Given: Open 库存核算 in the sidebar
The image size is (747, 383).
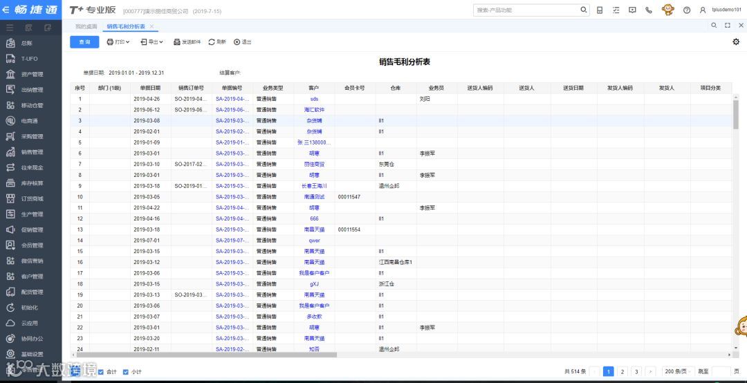Looking at the screenshot, I should [30, 183].
